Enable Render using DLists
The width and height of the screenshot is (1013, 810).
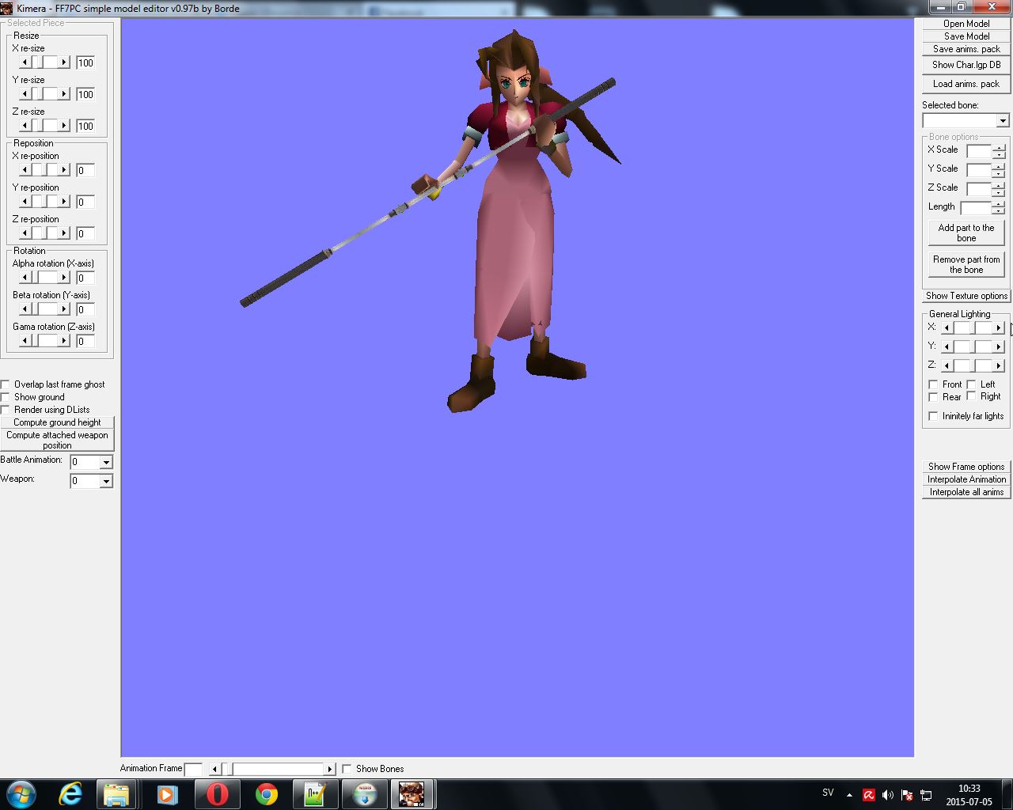tap(6, 410)
